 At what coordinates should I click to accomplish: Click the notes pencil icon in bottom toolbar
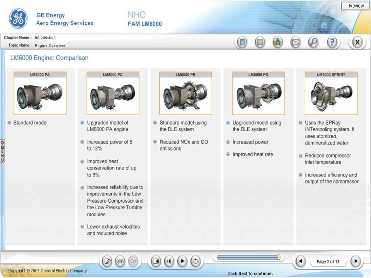[107, 261]
